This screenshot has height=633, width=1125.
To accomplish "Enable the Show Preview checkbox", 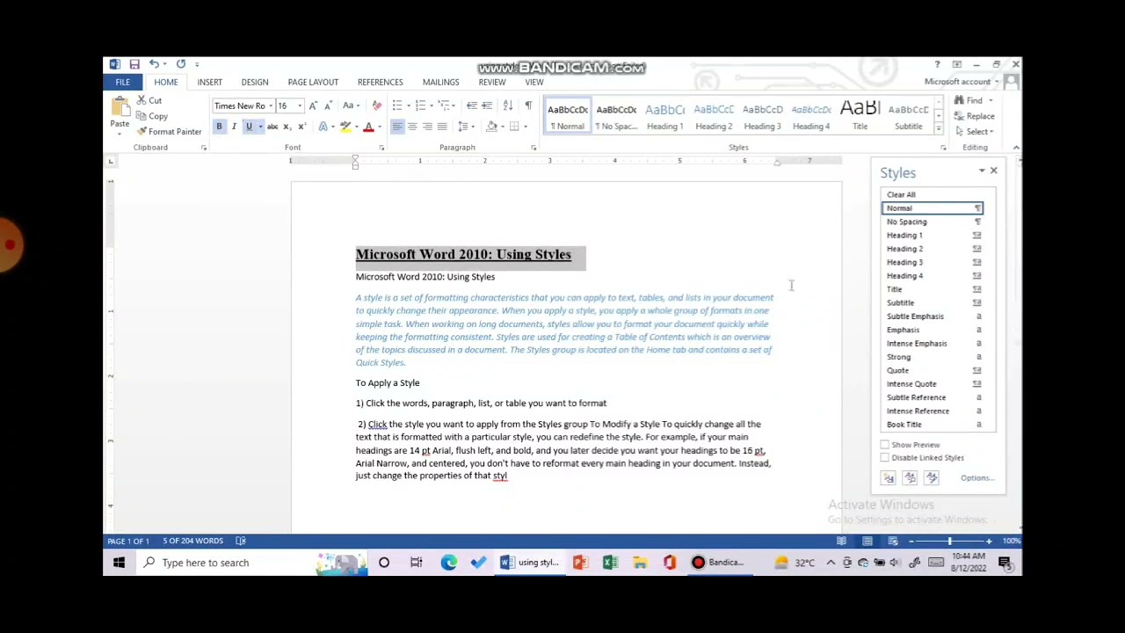I will pos(885,445).
